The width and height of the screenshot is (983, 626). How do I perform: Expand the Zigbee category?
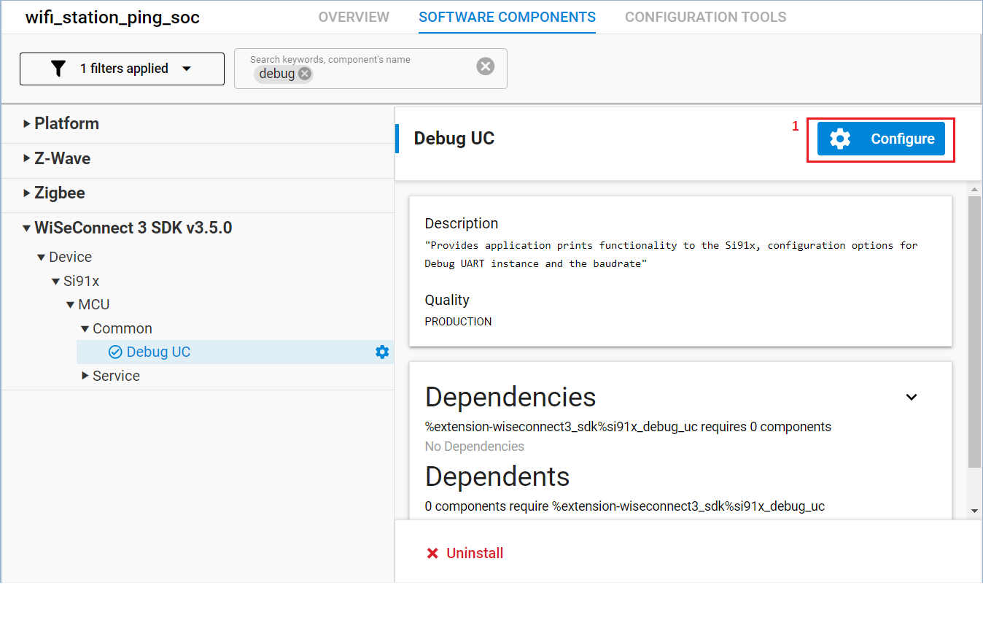click(27, 193)
